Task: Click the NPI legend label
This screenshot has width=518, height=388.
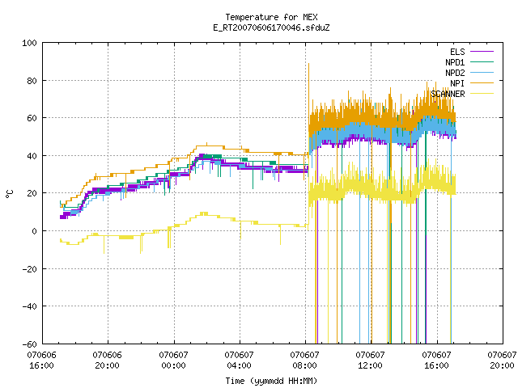Action: click(457, 83)
